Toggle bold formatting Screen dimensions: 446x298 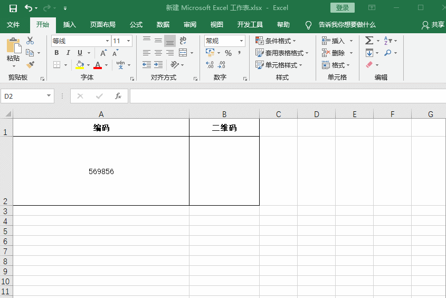click(56, 53)
